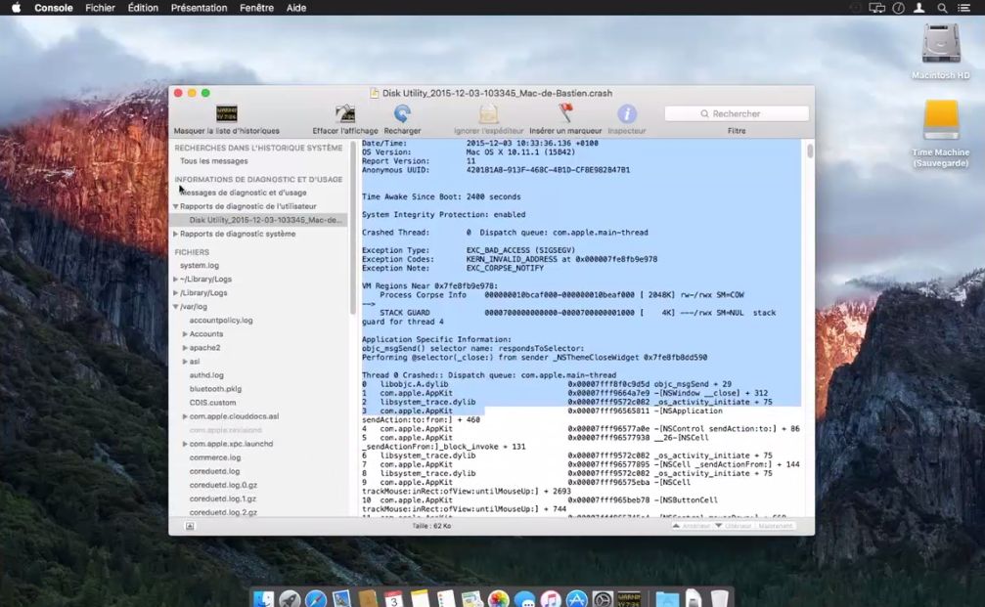Select Disk Utility_2015-12-03 crash report row
Image resolution: width=985 pixels, height=607 pixels.
point(257,220)
